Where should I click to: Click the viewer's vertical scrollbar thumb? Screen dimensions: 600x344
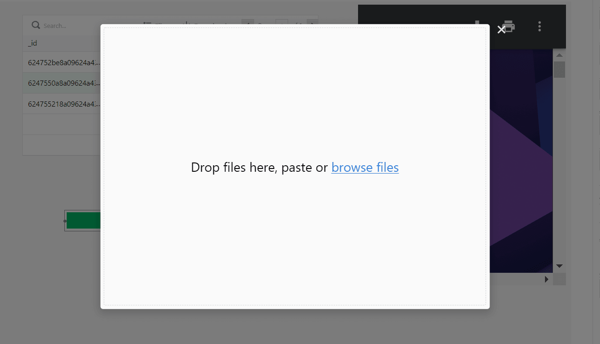click(x=559, y=69)
